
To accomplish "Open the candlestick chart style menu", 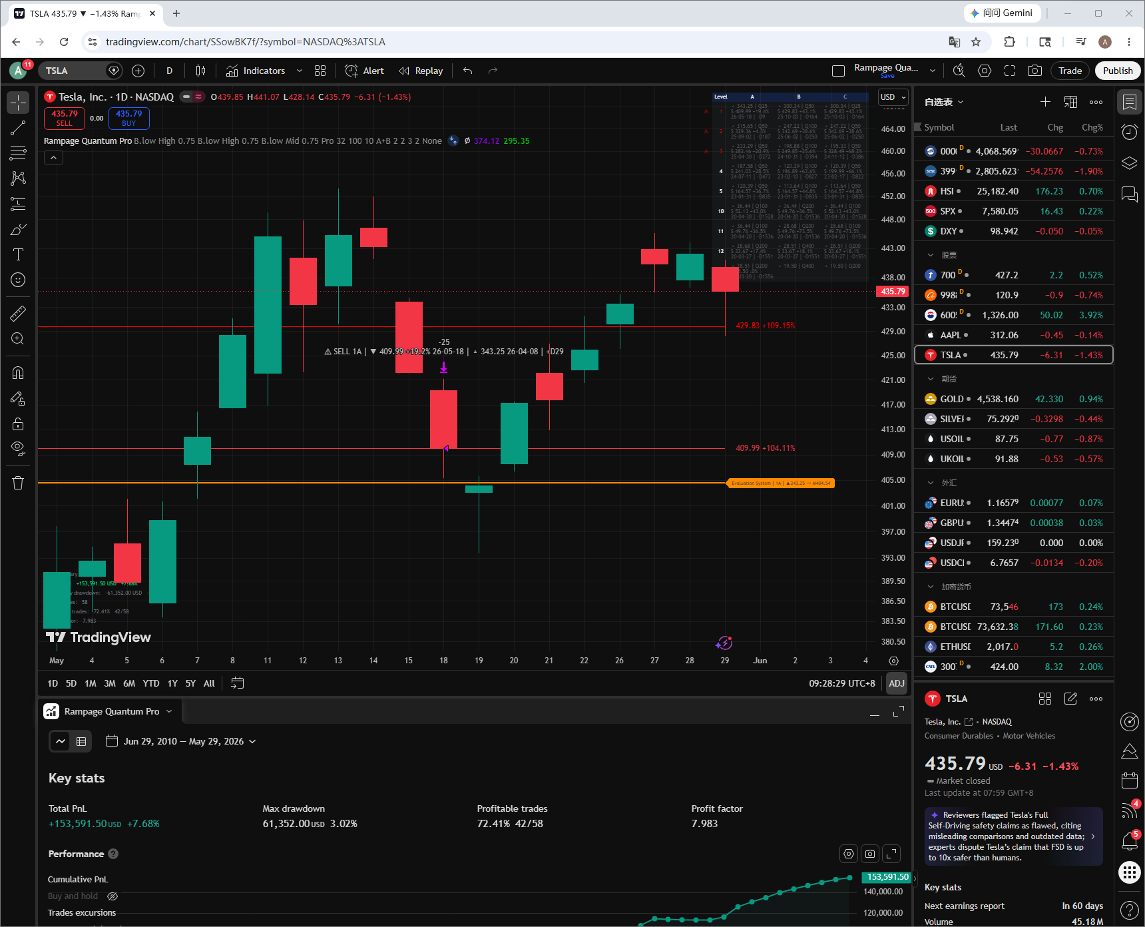I will click(200, 71).
